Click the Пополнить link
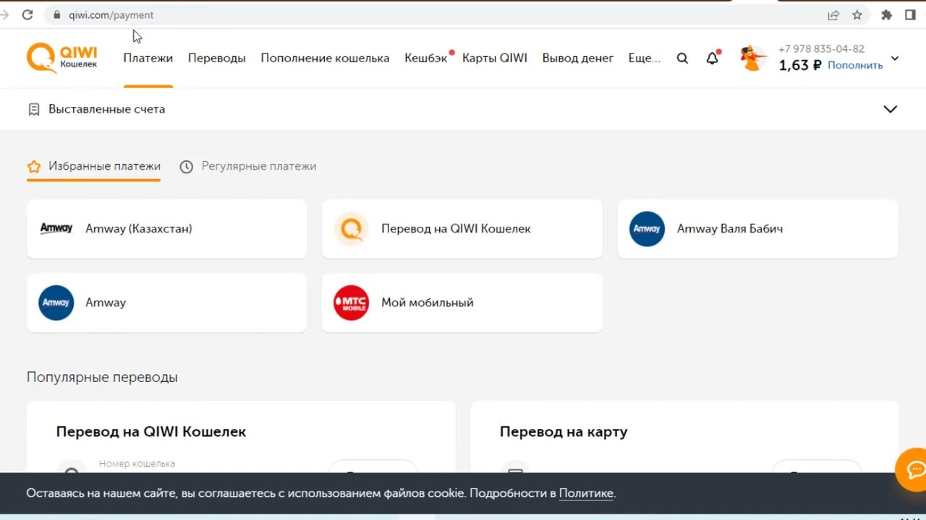This screenshot has height=520, width=926. click(855, 65)
